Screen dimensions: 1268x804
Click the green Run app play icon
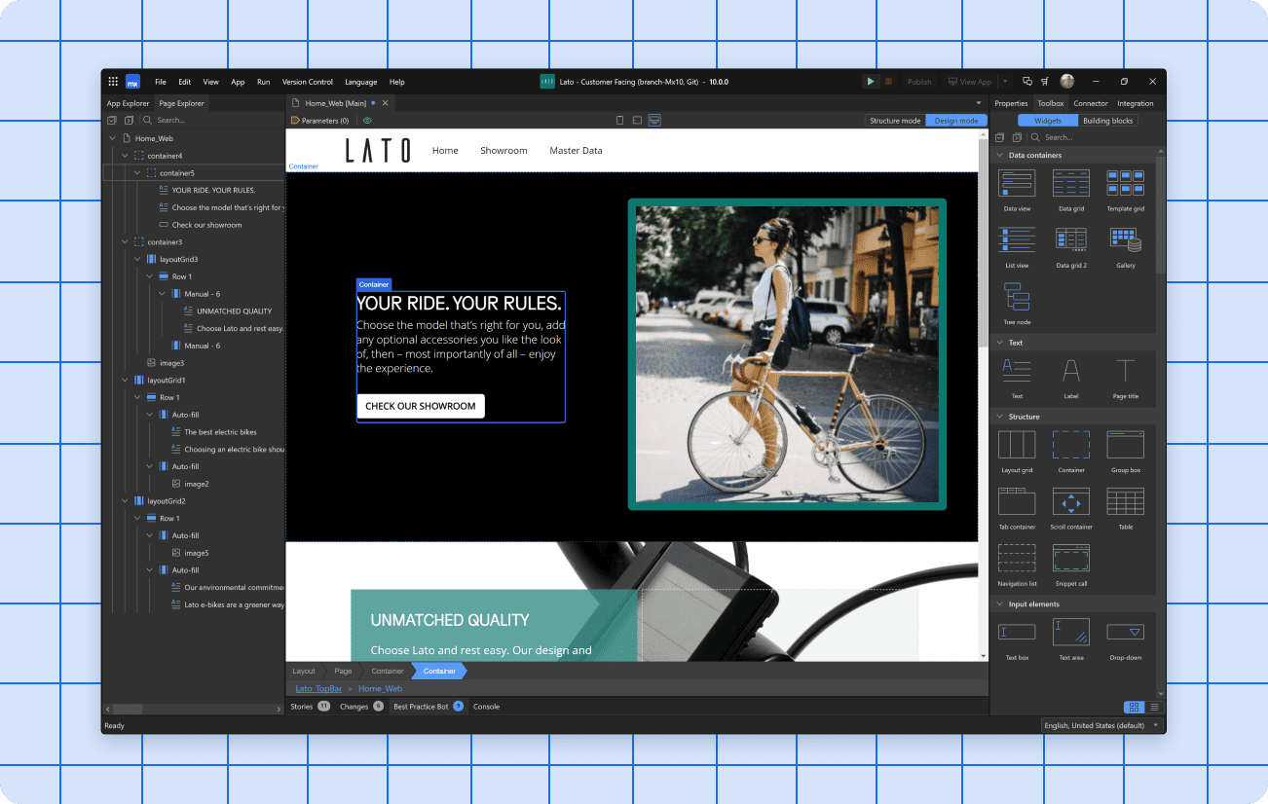(x=871, y=82)
